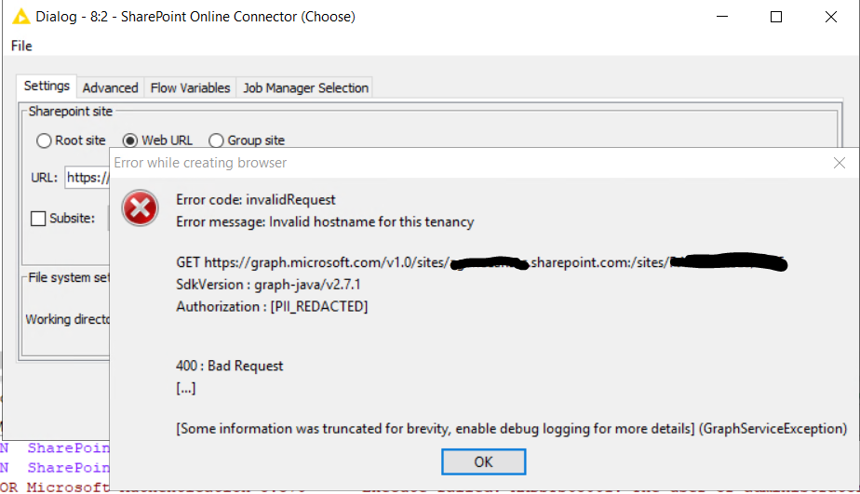The width and height of the screenshot is (860, 494).
Task: Click the 'Sharepoint site' group label
Action: [x=70, y=112]
